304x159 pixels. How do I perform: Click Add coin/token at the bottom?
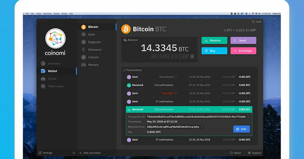(x=91, y=153)
